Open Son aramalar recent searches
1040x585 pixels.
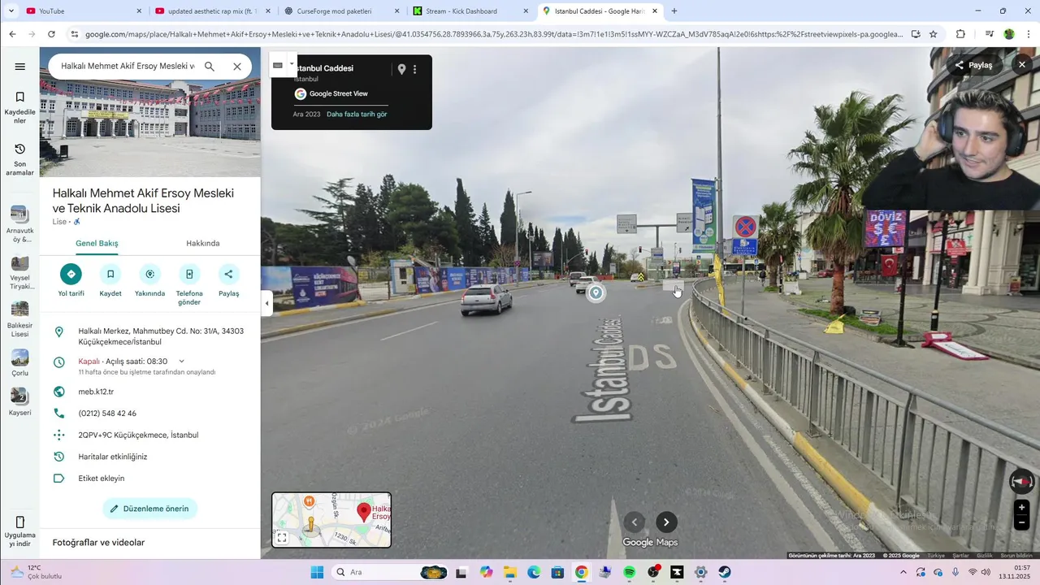point(20,159)
